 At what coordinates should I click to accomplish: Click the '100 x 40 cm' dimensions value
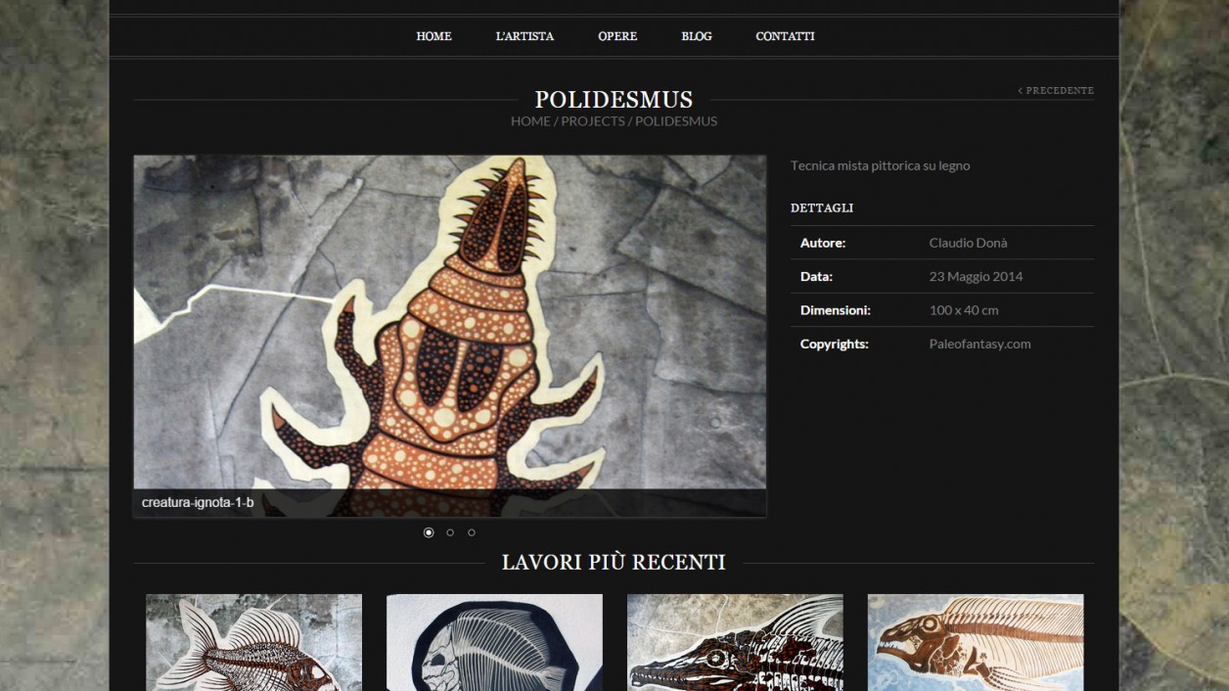964,310
